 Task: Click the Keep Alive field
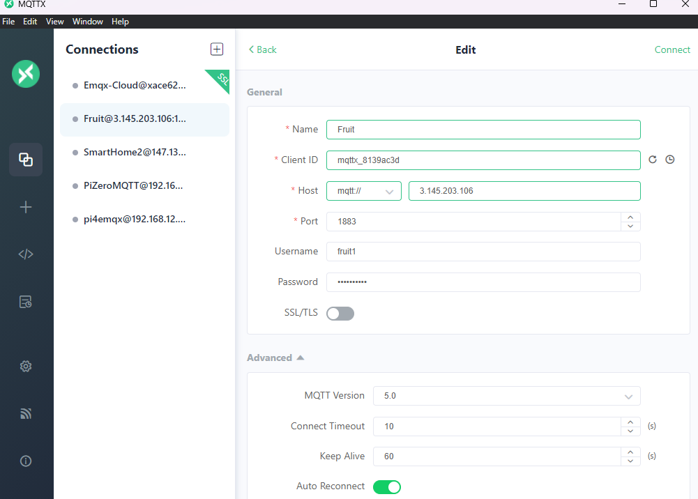tap(496, 456)
